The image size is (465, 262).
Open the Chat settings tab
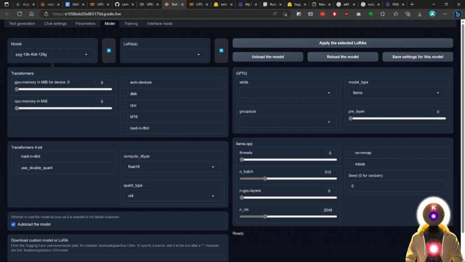(x=55, y=23)
